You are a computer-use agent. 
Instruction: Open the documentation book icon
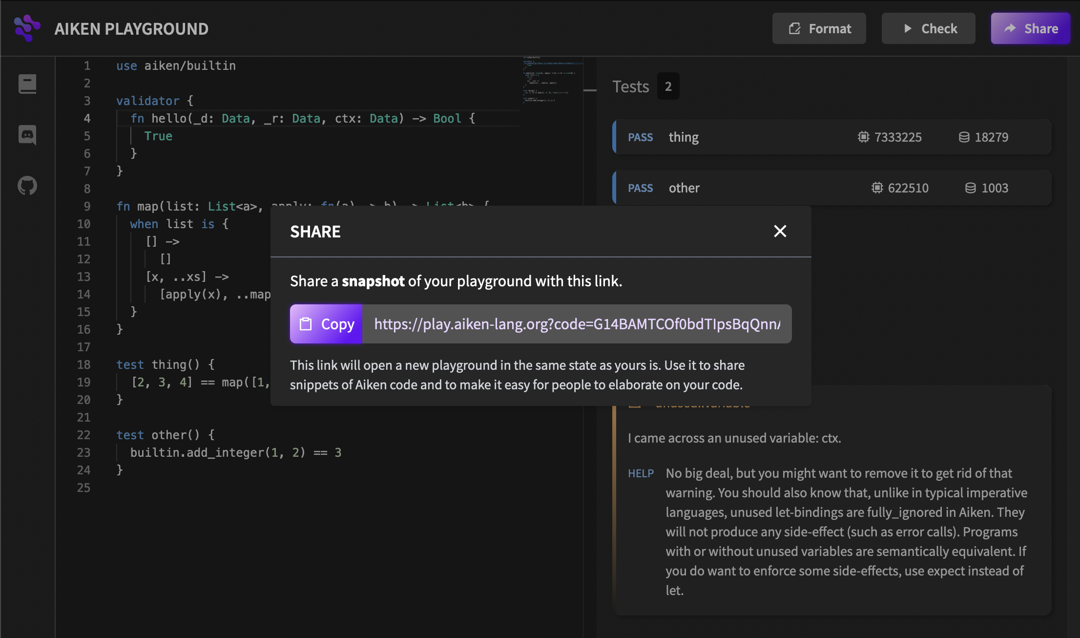(x=27, y=84)
